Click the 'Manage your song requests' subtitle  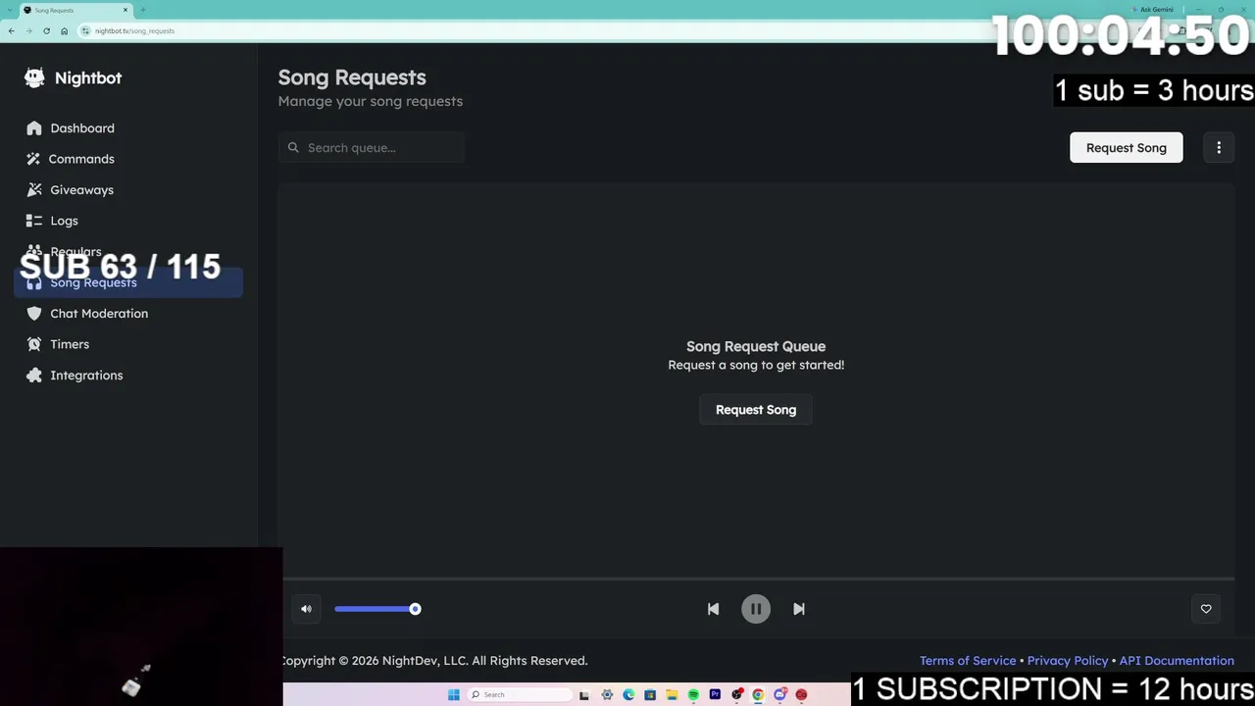click(x=371, y=101)
